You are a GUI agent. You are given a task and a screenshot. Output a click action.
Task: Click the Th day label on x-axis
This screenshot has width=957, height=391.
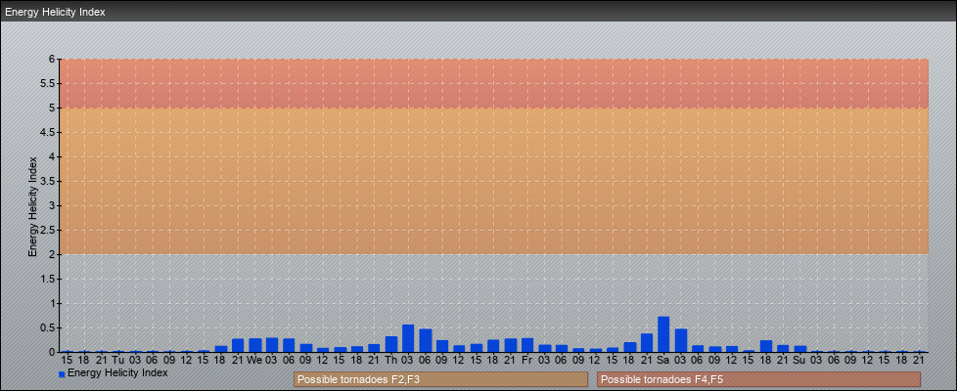[x=391, y=361]
